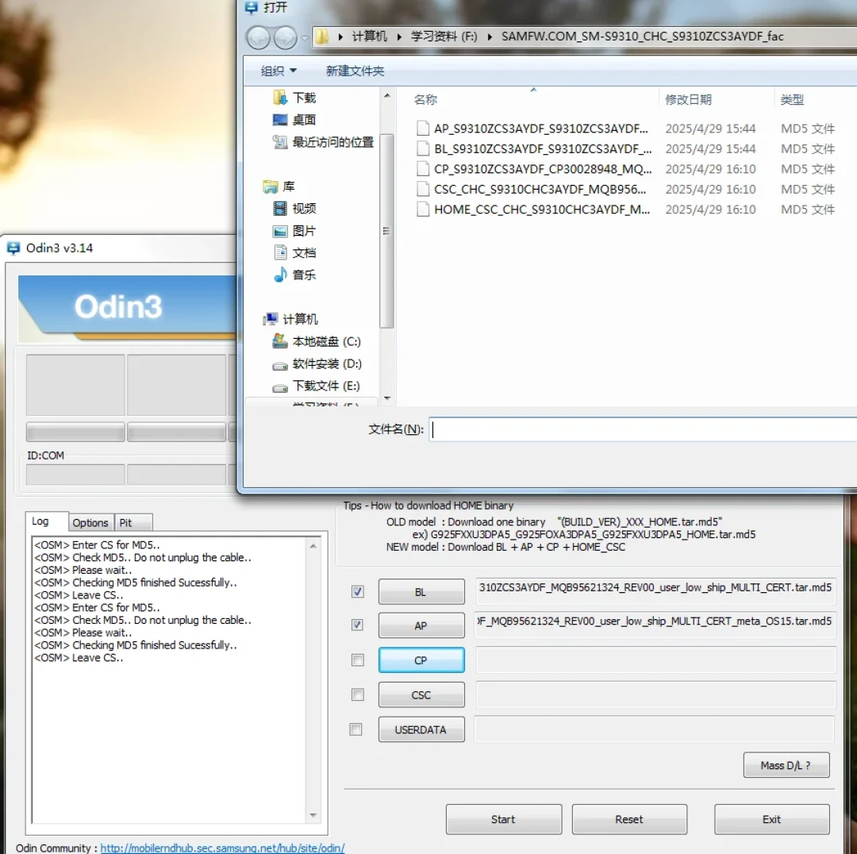Click the Start button in Odin3

click(503, 819)
